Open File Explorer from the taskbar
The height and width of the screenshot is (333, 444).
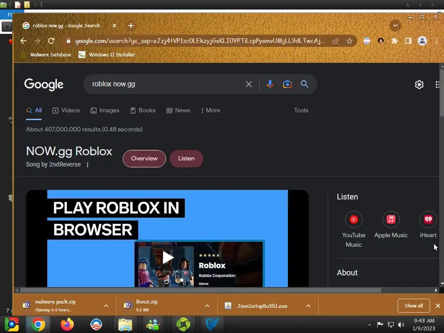pyautogui.click(x=125, y=324)
